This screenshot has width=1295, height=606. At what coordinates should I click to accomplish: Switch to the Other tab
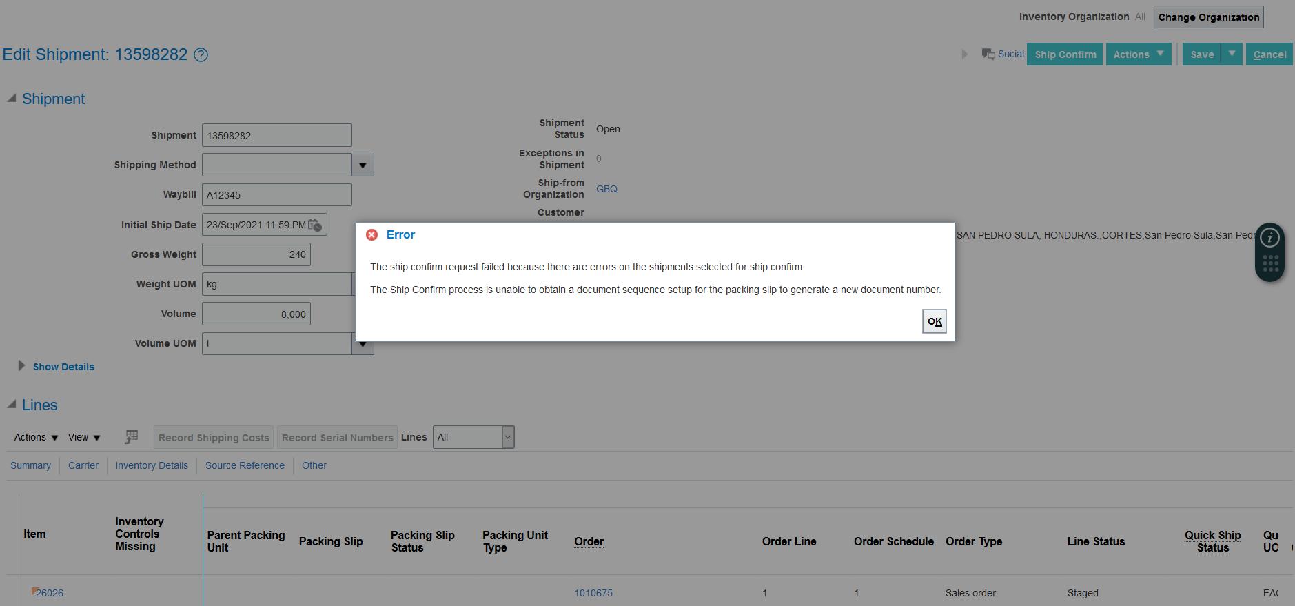pyautogui.click(x=314, y=466)
